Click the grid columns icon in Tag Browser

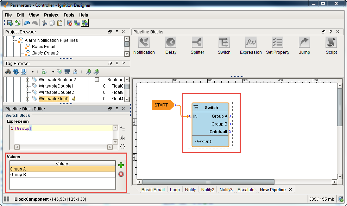tap(24, 72)
